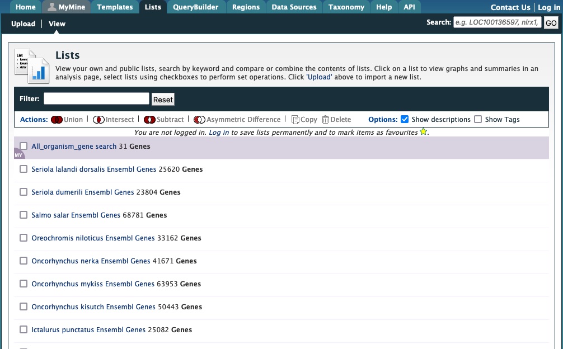Open Ictalurus punctatus Ensembl Genes list
The width and height of the screenshot is (563, 349).
(88, 330)
